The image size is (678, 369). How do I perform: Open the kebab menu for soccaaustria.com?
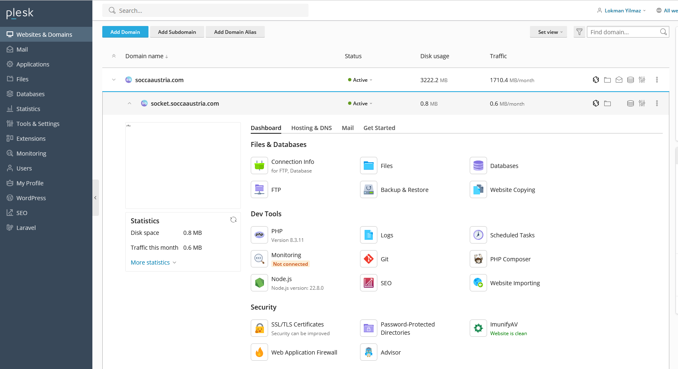click(657, 80)
